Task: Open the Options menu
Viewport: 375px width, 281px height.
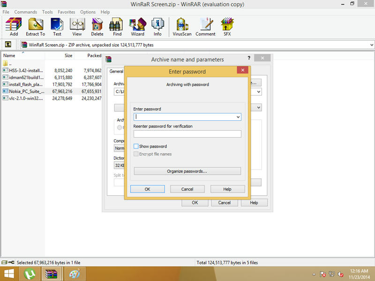Action: coord(88,12)
